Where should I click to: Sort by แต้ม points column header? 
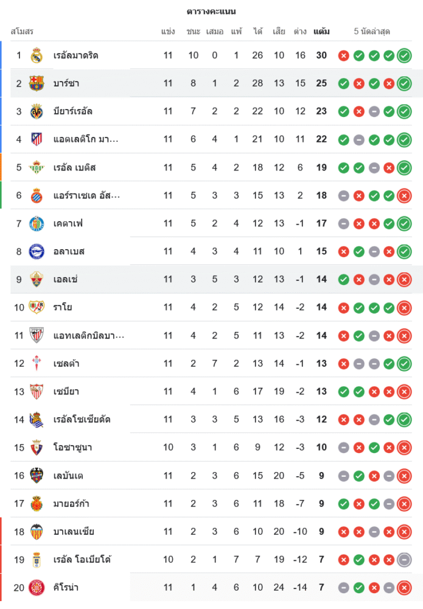[321, 31]
